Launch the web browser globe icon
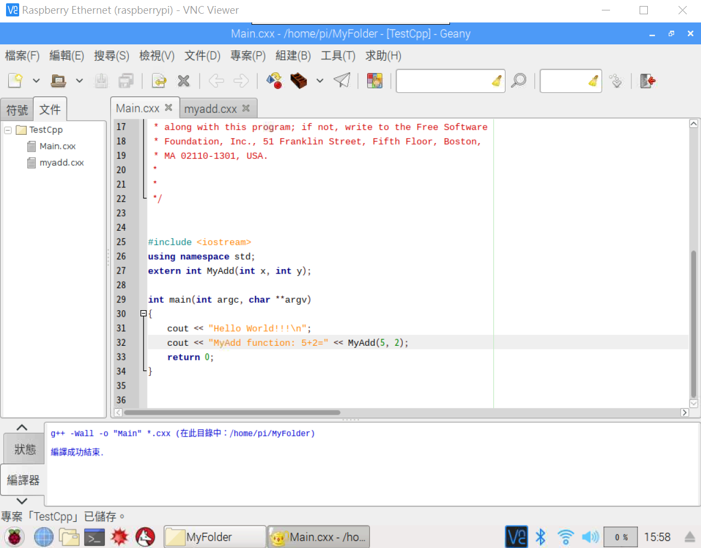Image resolution: width=701 pixels, height=548 pixels. pos(44,537)
